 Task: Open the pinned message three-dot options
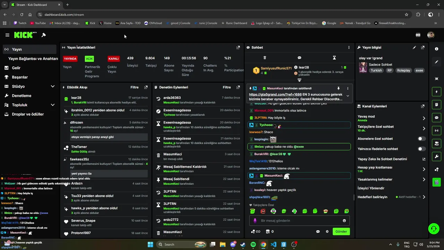coord(348,89)
